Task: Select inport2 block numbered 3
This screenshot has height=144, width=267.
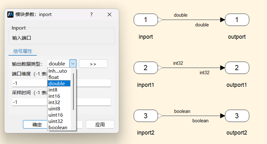Action: 146,116
